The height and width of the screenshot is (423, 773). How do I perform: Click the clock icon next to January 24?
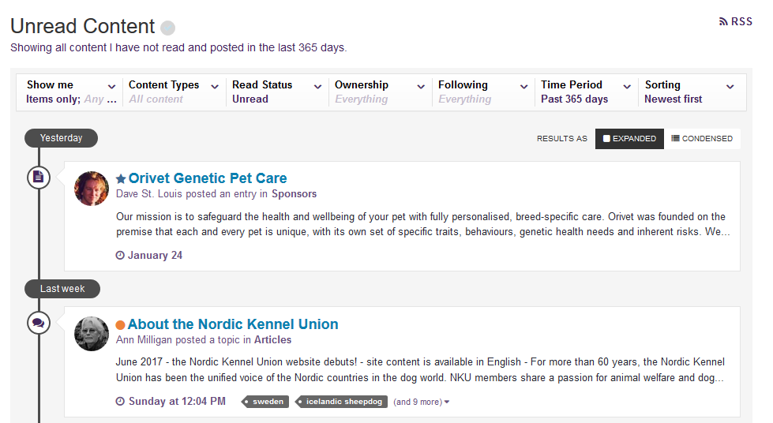pyautogui.click(x=120, y=256)
